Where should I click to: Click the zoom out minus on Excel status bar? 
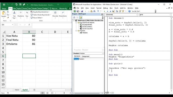(56, 93)
